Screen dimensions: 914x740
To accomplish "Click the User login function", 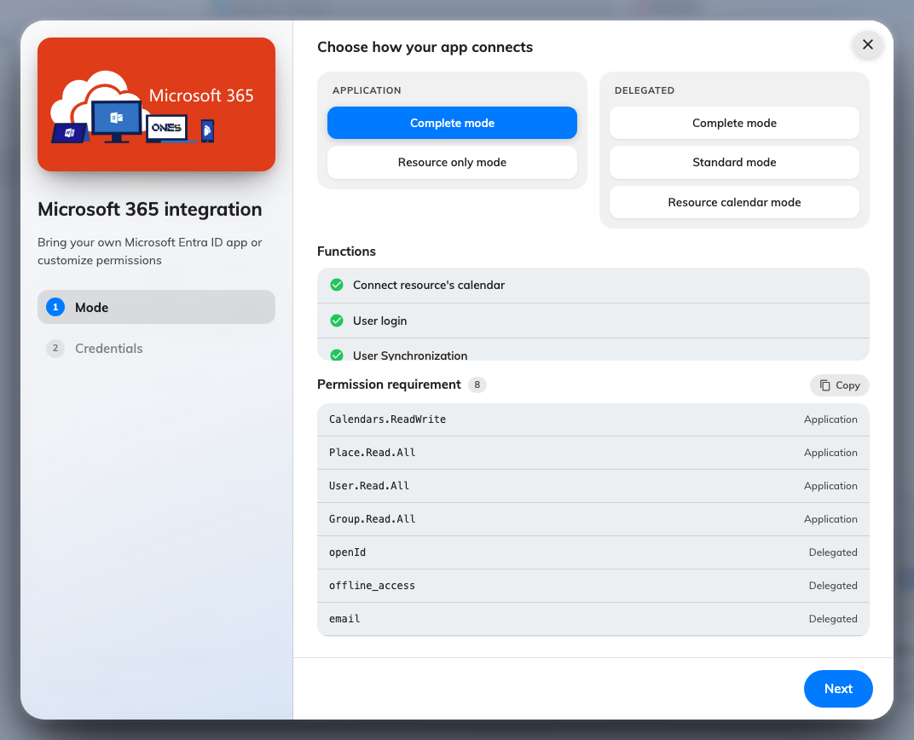I will coord(593,321).
